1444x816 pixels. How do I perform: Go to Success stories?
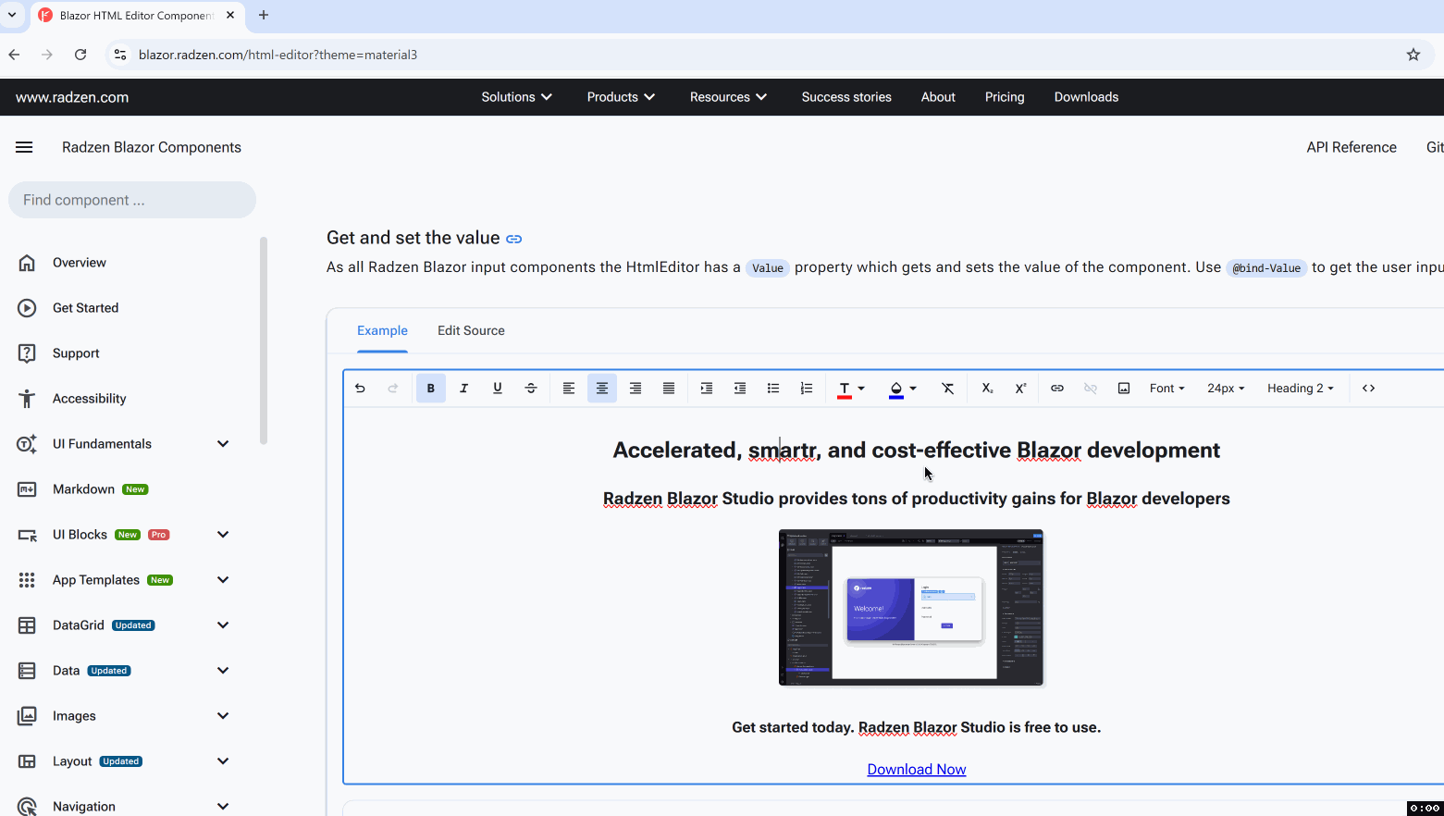click(846, 97)
